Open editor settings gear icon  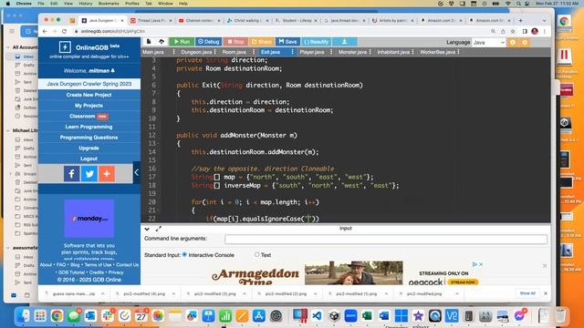pos(525,43)
